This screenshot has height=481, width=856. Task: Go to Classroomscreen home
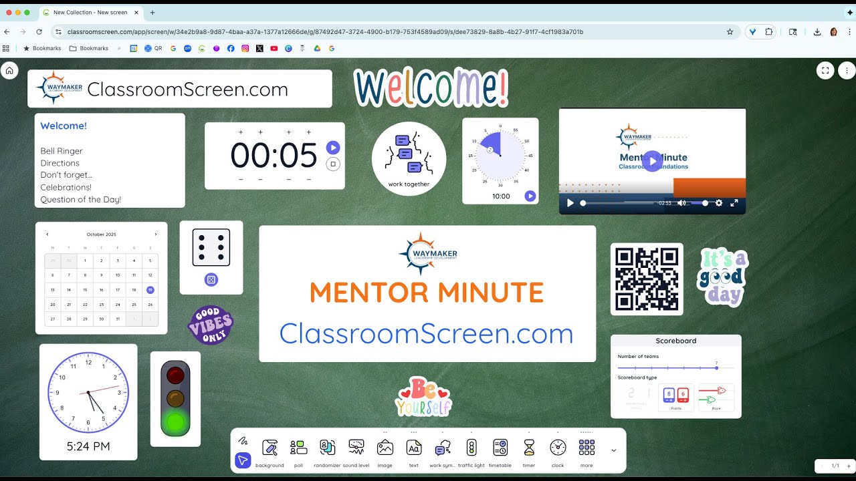click(9, 70)
